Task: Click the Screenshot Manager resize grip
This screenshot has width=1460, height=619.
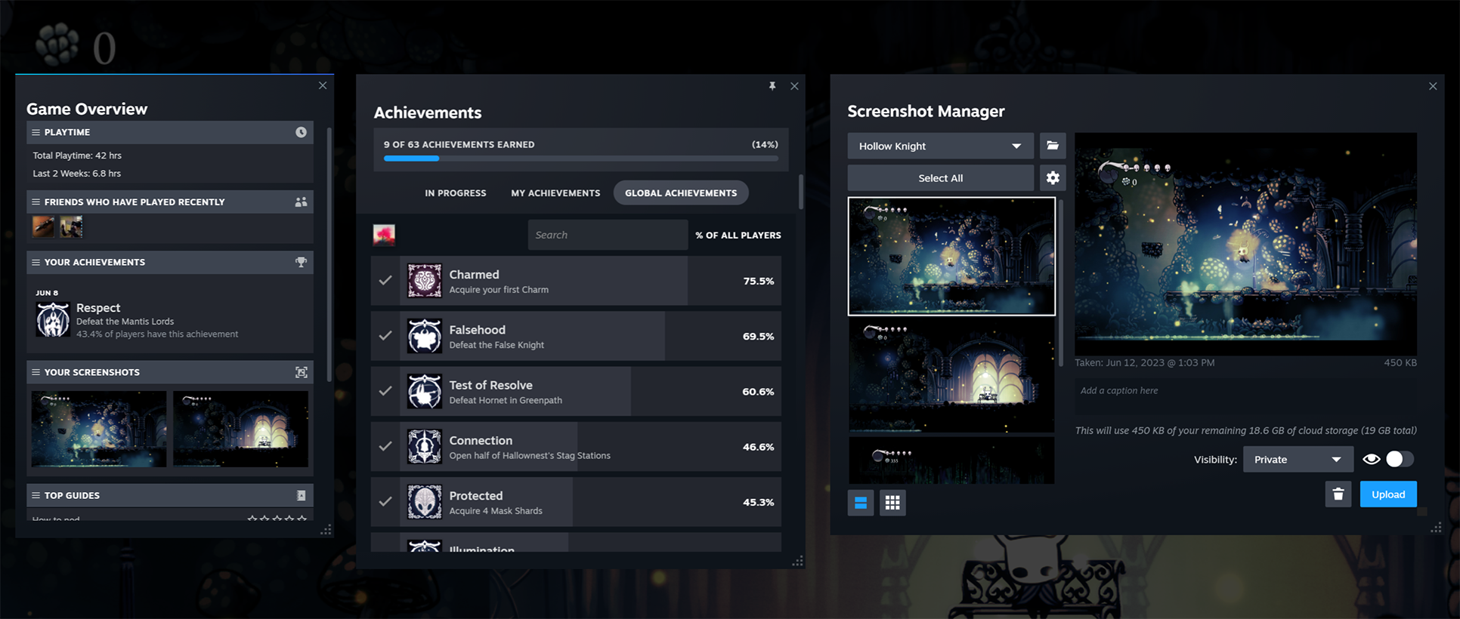Action: click(x=1436, y=528)
